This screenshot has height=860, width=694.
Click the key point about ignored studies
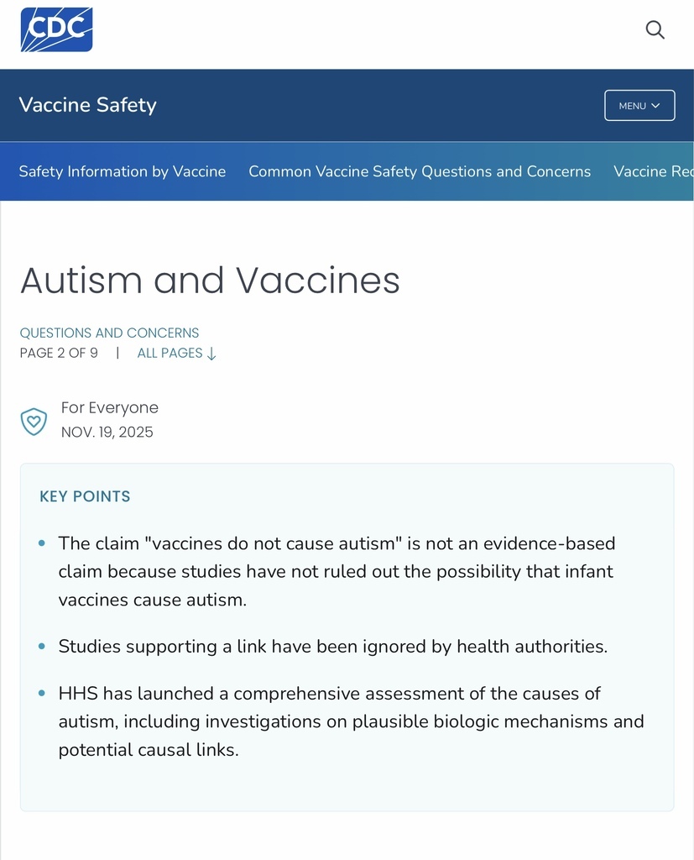tap(332, 647)
